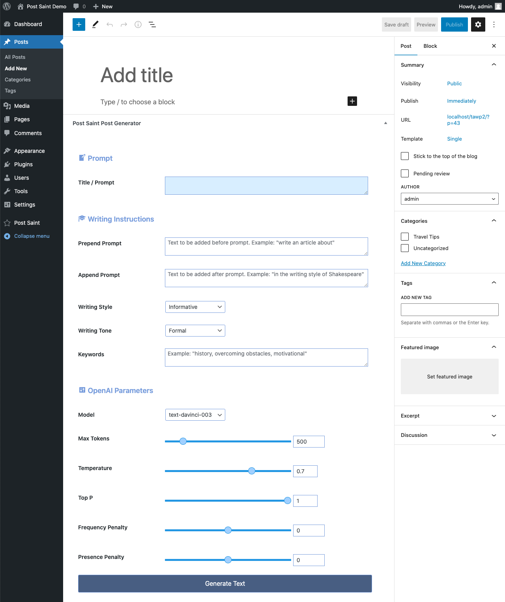The image size is (505, 602).
Task: Select the Tools pencil icon
Action: (x=95, y=24)
